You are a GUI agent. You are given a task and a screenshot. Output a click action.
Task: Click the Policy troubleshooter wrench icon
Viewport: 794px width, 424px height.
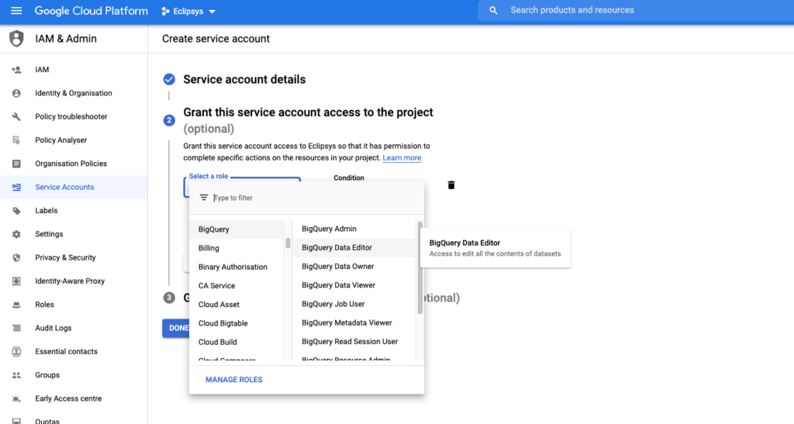16,117
